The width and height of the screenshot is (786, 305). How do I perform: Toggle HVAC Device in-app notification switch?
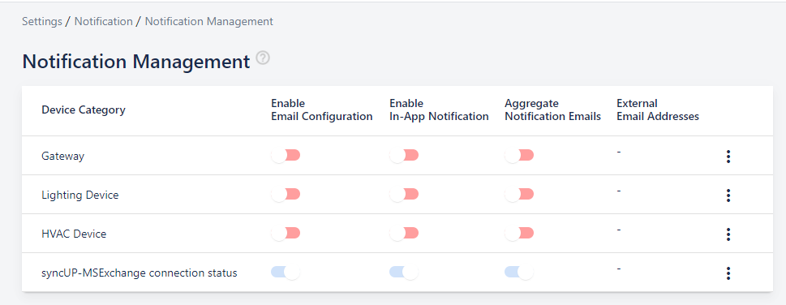tap(404, 234)
